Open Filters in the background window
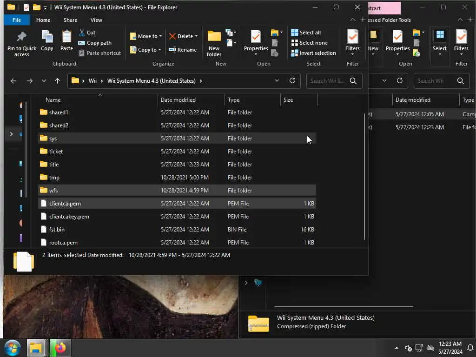476x357 pixels. (x=461, y=42)
